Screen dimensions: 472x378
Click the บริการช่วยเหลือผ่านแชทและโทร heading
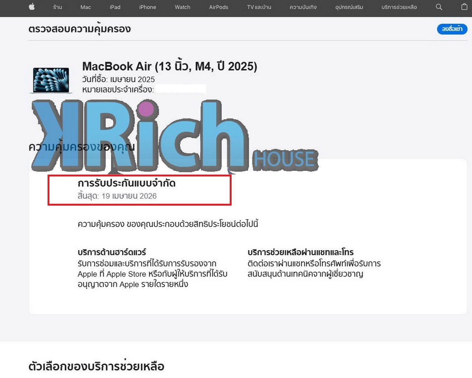click(x=301, y=252)
